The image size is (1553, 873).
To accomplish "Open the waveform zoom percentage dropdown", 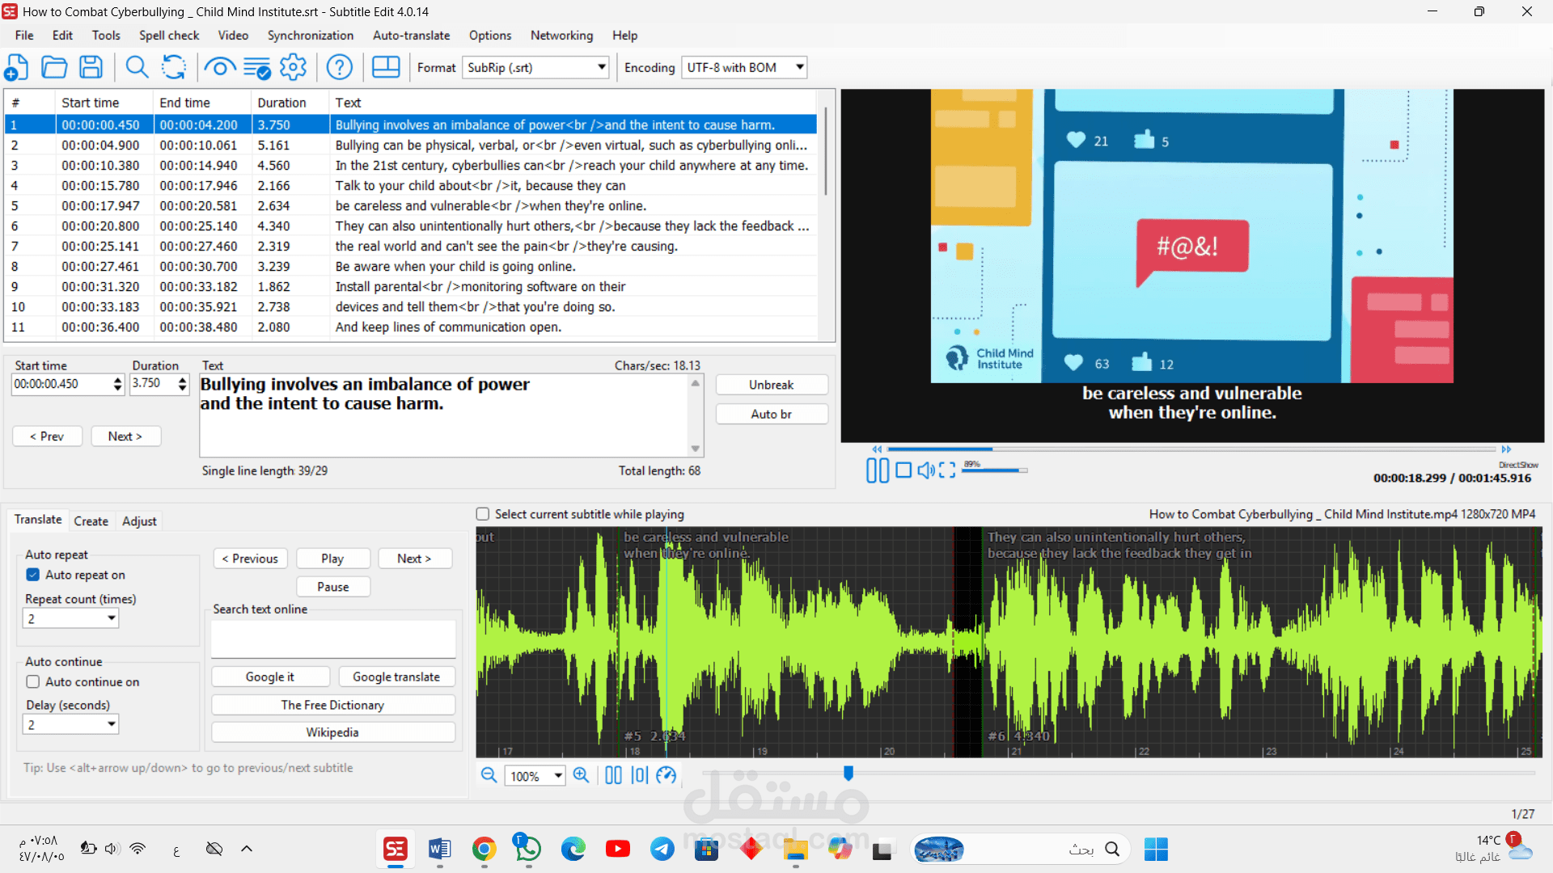I will pos(557,775).
